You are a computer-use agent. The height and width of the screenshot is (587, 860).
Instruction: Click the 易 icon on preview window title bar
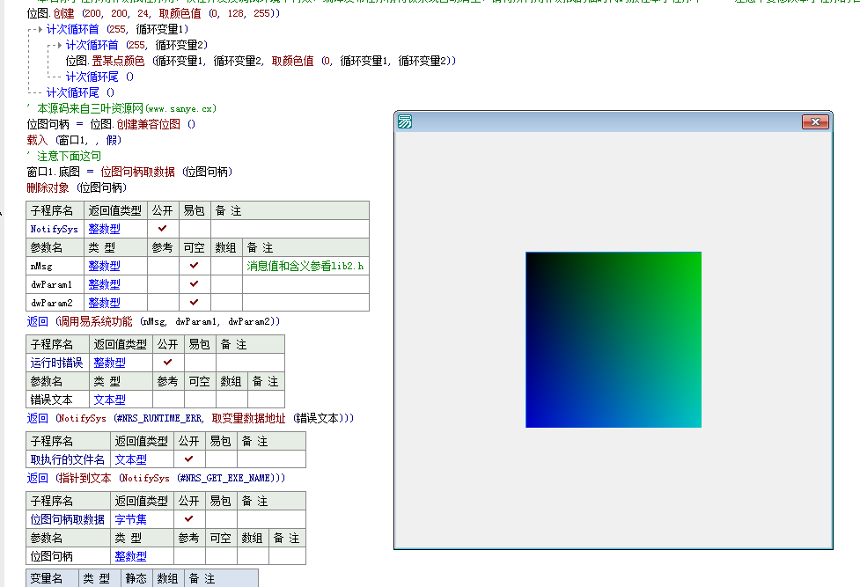coord(405,122)
